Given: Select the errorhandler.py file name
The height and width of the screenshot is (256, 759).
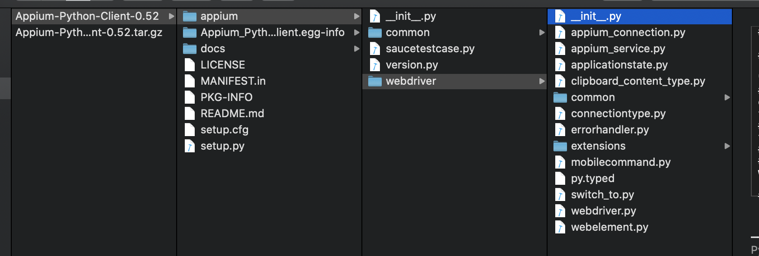Looking at the screenshot, I should (x=610, y=130).
